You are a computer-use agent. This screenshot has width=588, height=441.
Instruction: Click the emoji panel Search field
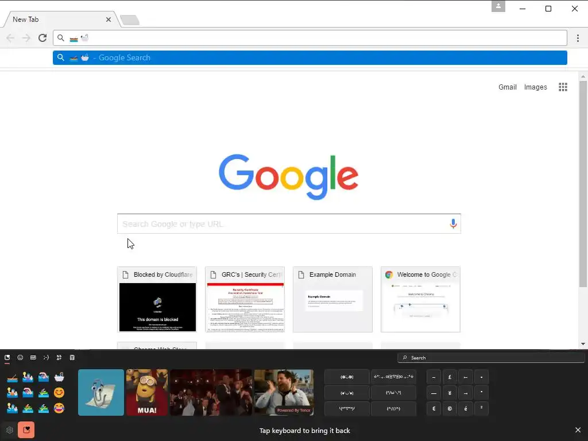pos(490,358)
